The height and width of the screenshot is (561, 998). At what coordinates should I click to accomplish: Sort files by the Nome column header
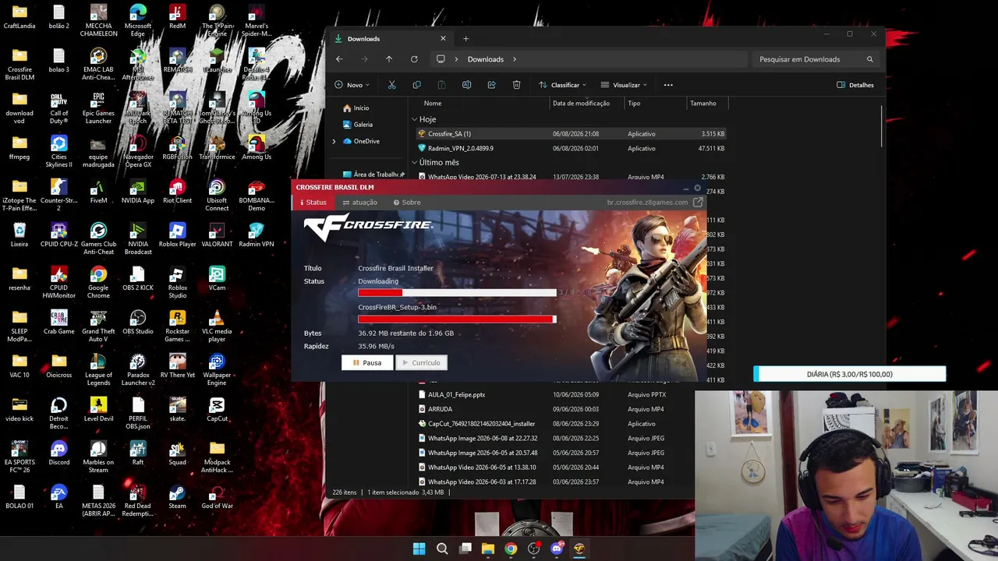[x=433, y=103]
